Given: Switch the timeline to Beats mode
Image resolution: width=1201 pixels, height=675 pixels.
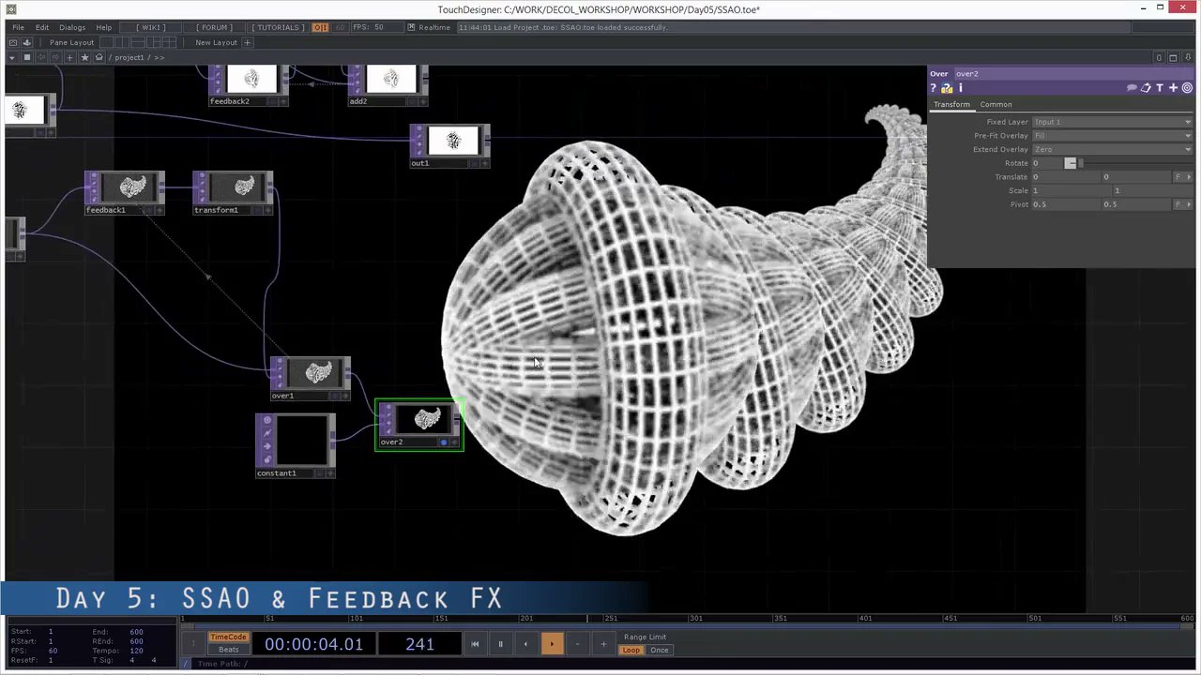Looking at the screenshot, I should click(x=228, y=649).
